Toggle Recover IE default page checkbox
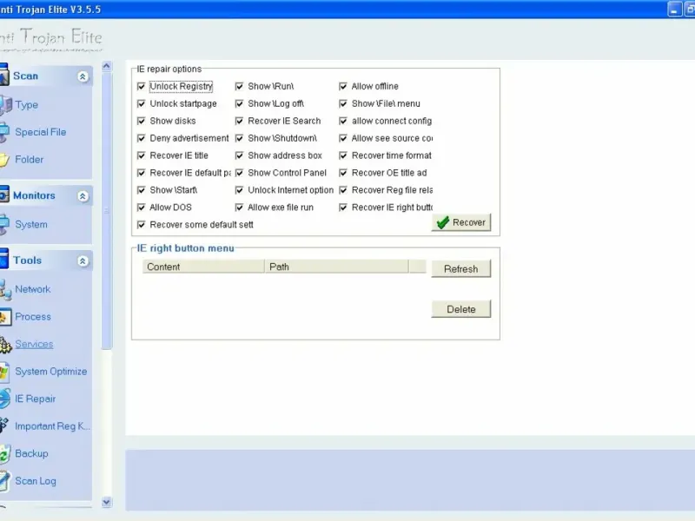 coord(142,173)
